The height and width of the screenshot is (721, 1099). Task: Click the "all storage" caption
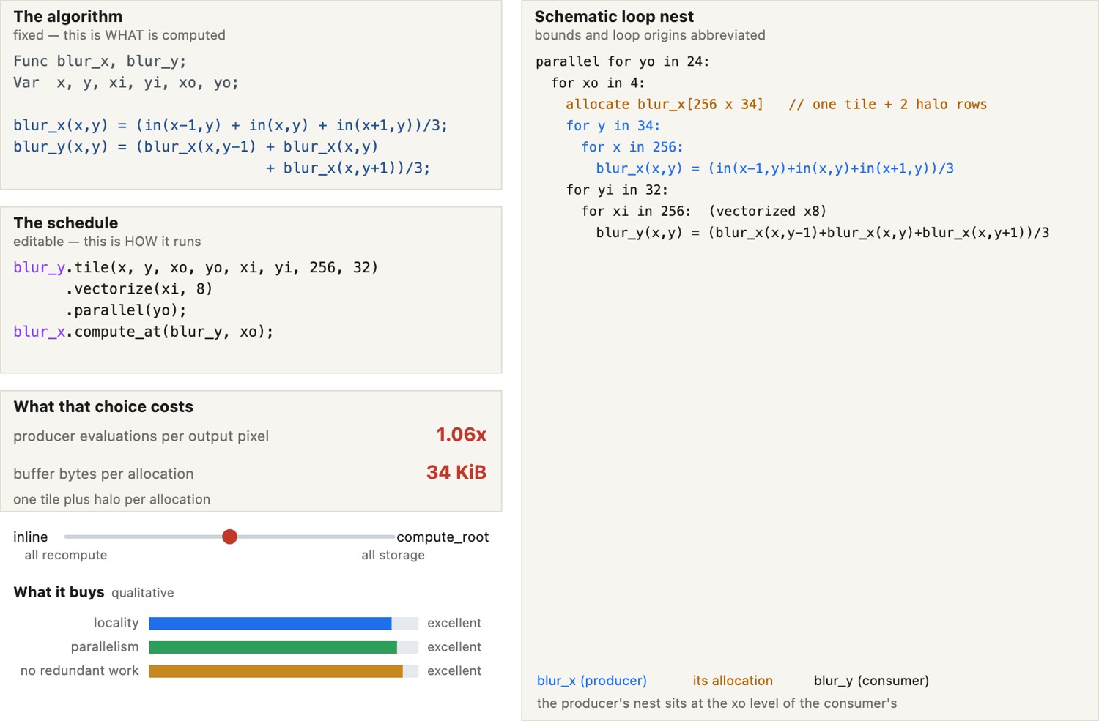coord(393,555)
